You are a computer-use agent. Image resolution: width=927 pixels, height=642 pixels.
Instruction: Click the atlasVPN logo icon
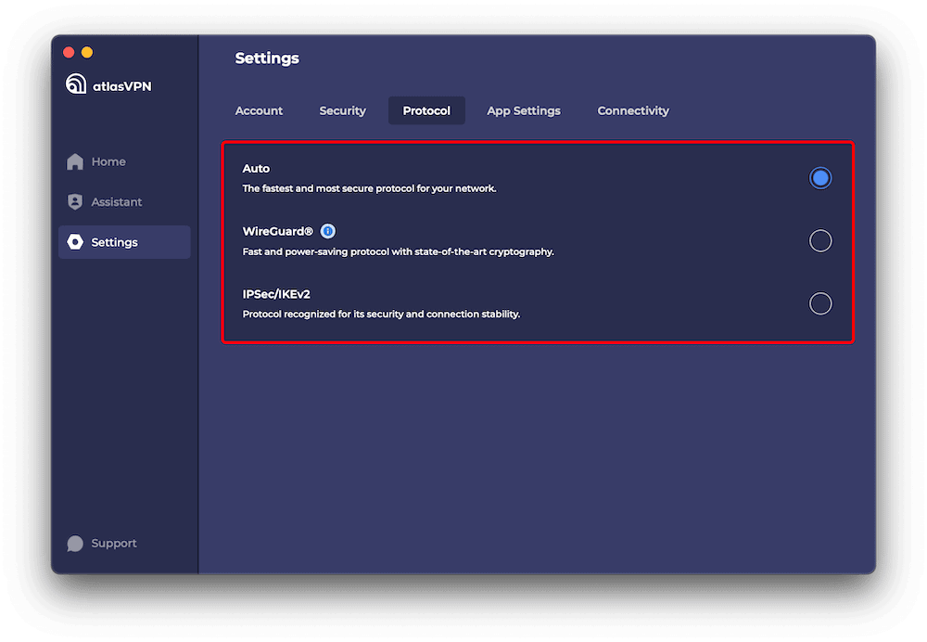[76, 85]
